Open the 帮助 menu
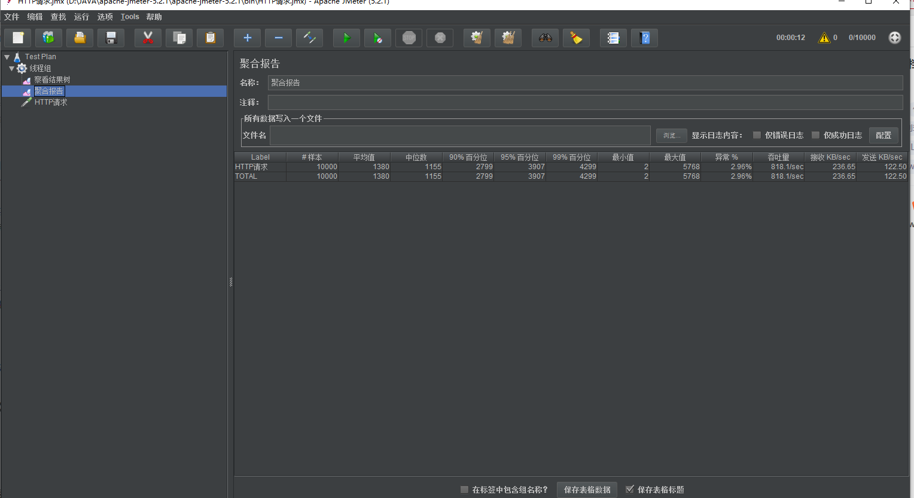Image resolution: width=914 pixels, height=498 pixels. pos(154,17)
